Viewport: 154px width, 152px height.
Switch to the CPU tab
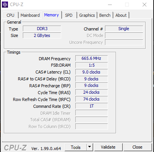pos(10,15)
